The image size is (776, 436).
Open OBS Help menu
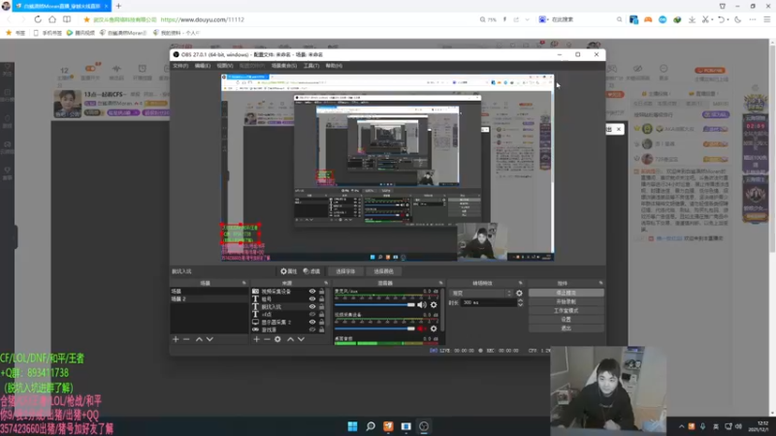pos(334,66)
